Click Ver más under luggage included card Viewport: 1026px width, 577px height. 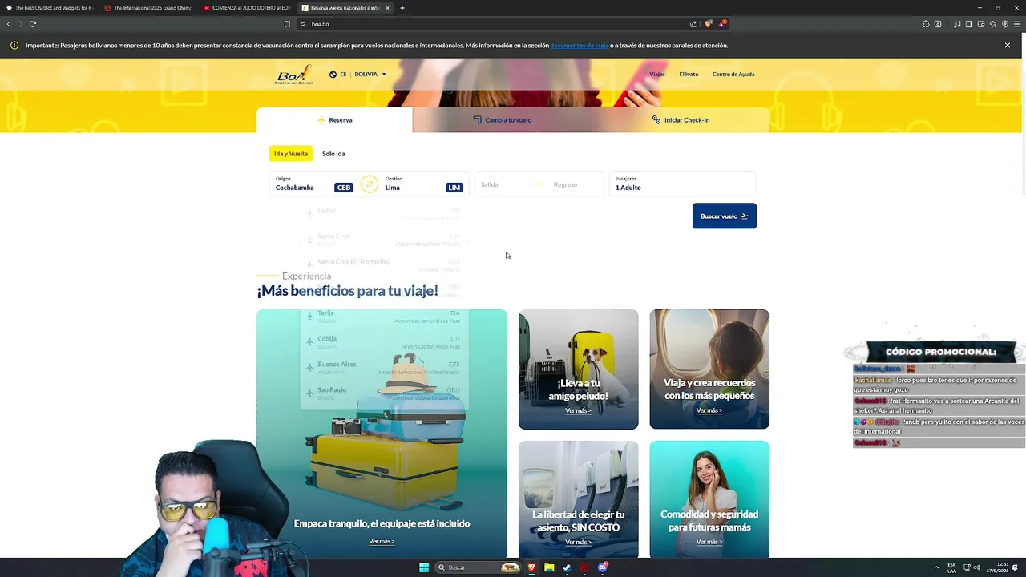pos(382,542)
